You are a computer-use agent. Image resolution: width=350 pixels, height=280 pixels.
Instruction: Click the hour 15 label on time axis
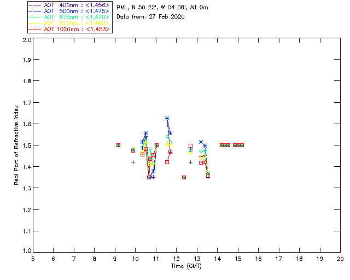click(238, 259)
